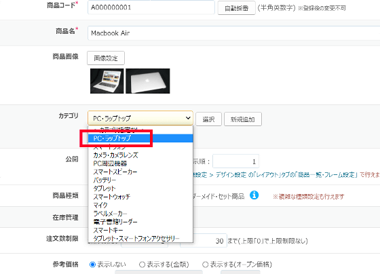Screen dimensions: 380x274
Task: Pick タブレット from the category list
Action: click(x=140, y=189)
